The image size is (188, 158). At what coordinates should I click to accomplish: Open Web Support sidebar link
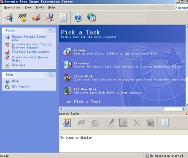click(x=21, y=87)
